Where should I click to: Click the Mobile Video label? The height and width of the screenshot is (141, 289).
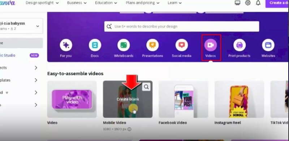[x=115, y=123]
